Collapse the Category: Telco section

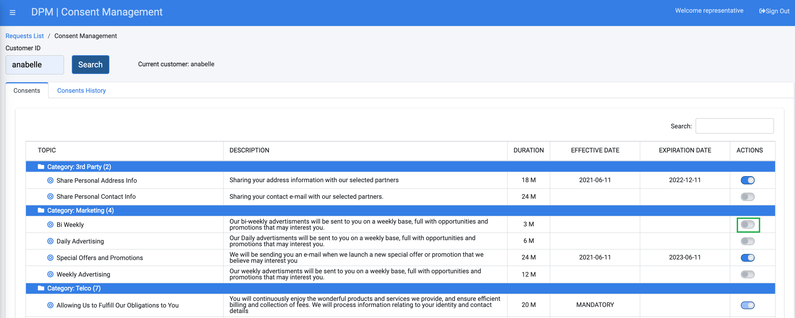[x=73, y=288]
